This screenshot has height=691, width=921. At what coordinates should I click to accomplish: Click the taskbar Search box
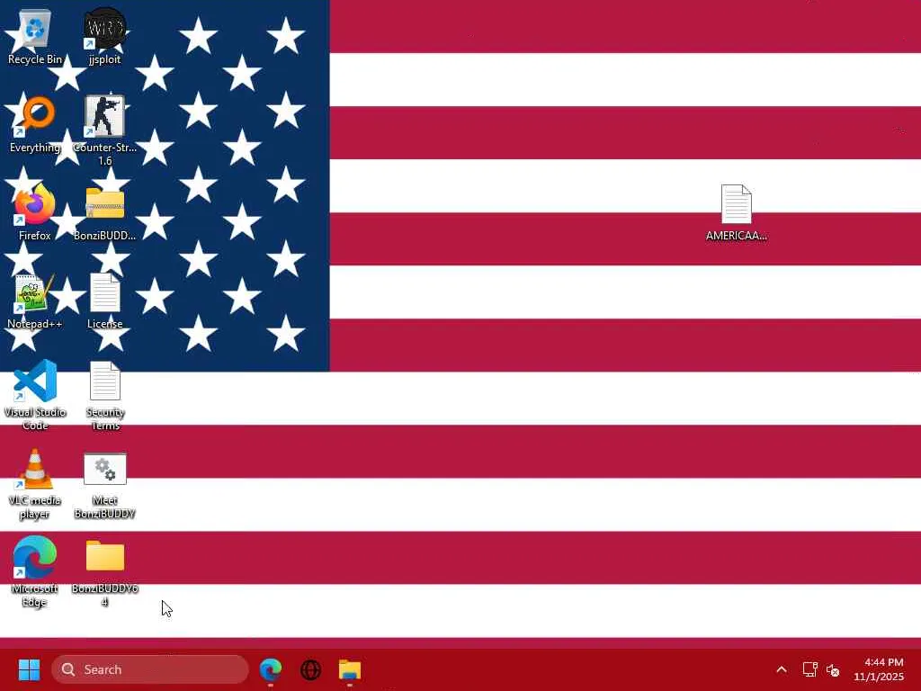(x=150, y=669)
